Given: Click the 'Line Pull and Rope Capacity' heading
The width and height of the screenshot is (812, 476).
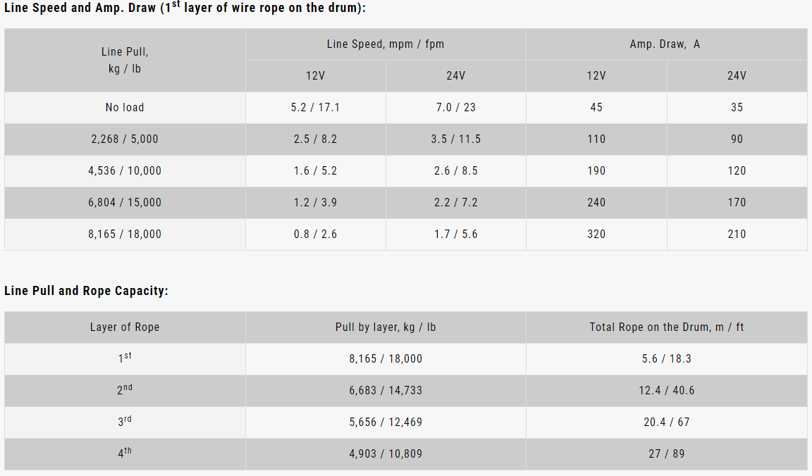Looking at the screenshot, I should tap(86, 291).
